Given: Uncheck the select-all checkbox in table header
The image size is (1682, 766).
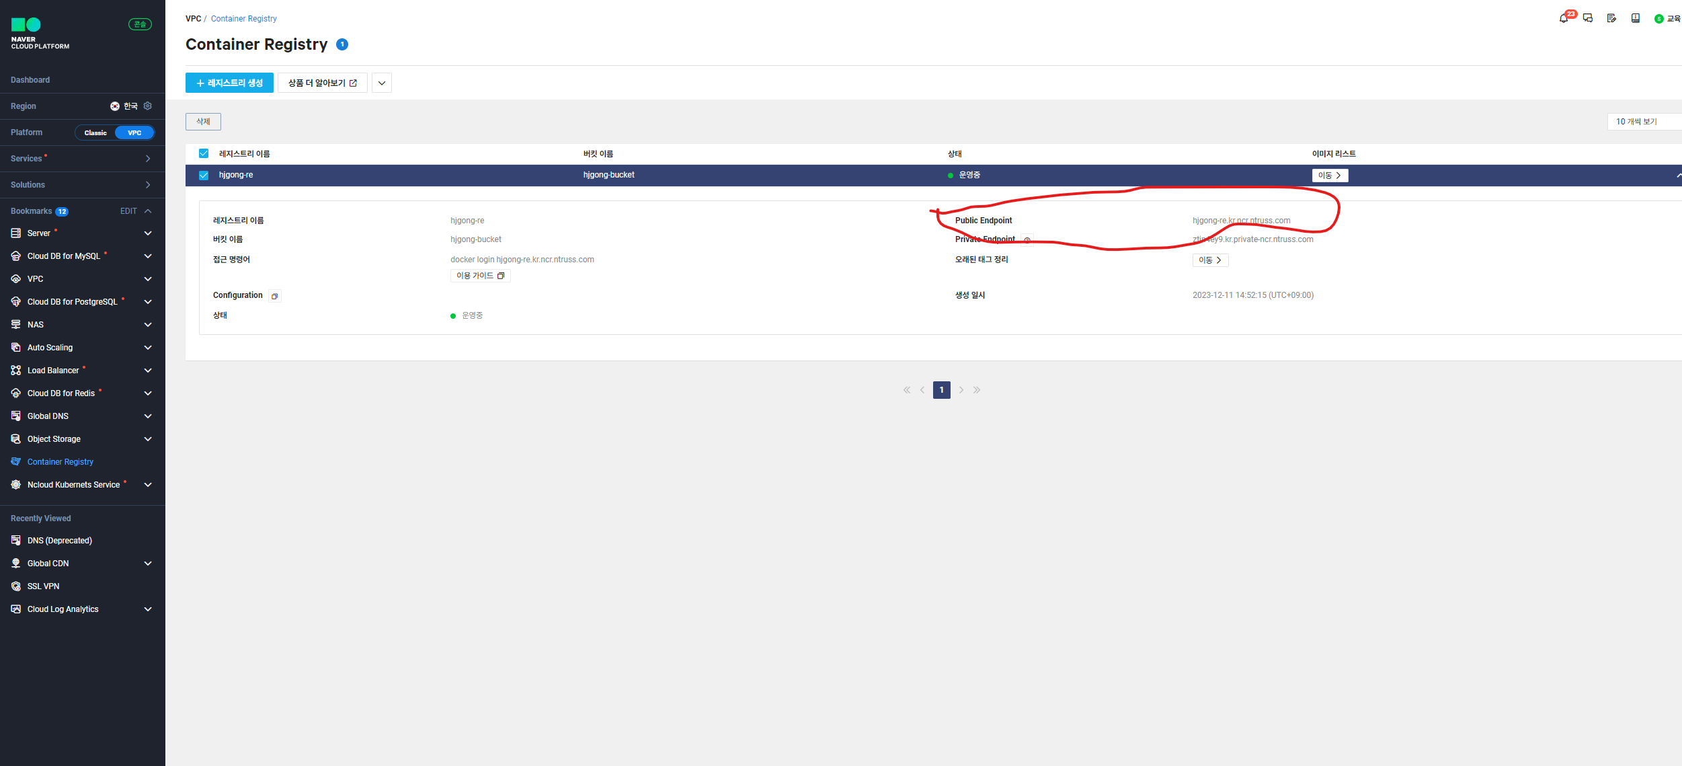Looking at the screenshot, I should [x=203, y=153].
